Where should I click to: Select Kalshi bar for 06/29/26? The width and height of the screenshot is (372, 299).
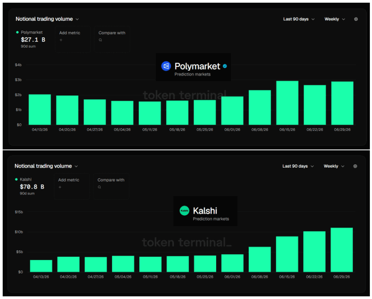click(342, 250)
